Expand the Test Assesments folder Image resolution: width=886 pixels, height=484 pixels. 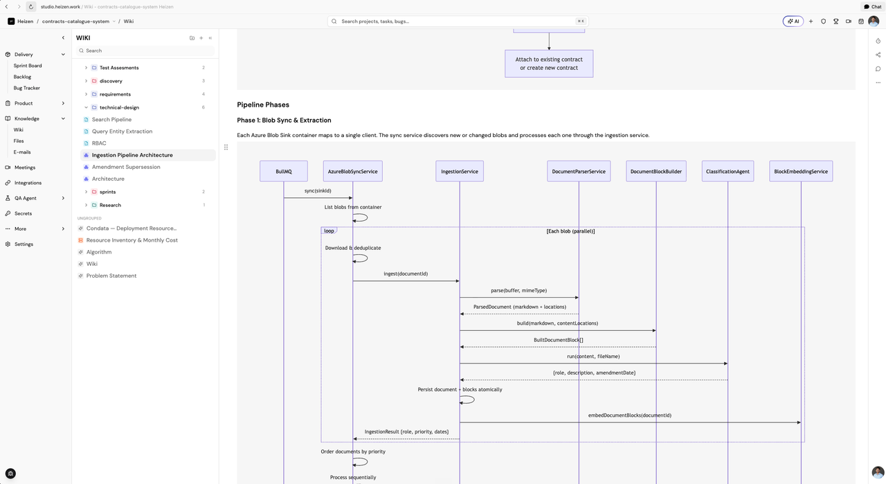click(86, 68)
